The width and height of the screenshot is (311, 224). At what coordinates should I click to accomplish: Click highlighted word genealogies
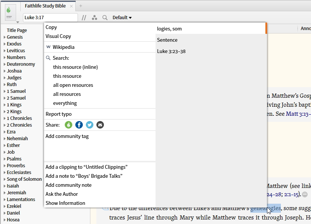pyautogui.click(x=265, y=208)
